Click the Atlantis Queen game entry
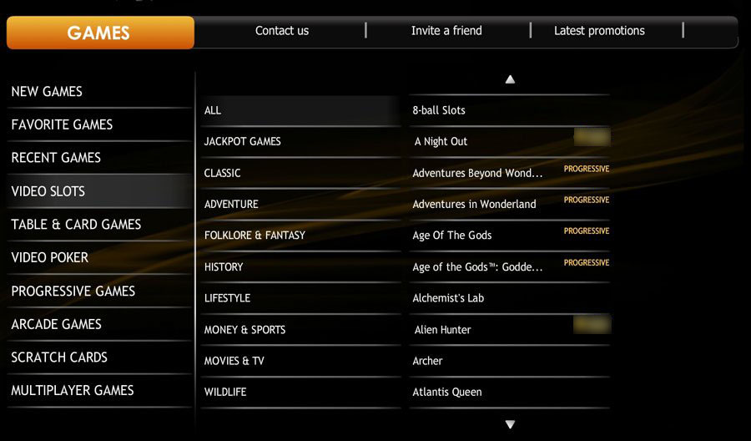 (447, 392)
